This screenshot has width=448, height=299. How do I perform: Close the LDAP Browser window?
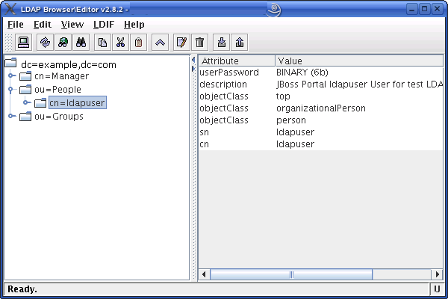[x=437, y=9]
